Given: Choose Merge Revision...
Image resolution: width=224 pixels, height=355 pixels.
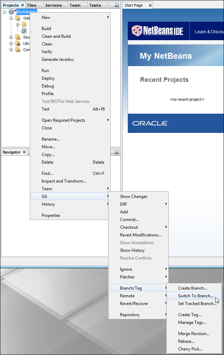Looking at the screenshot, I should (194, 334).
